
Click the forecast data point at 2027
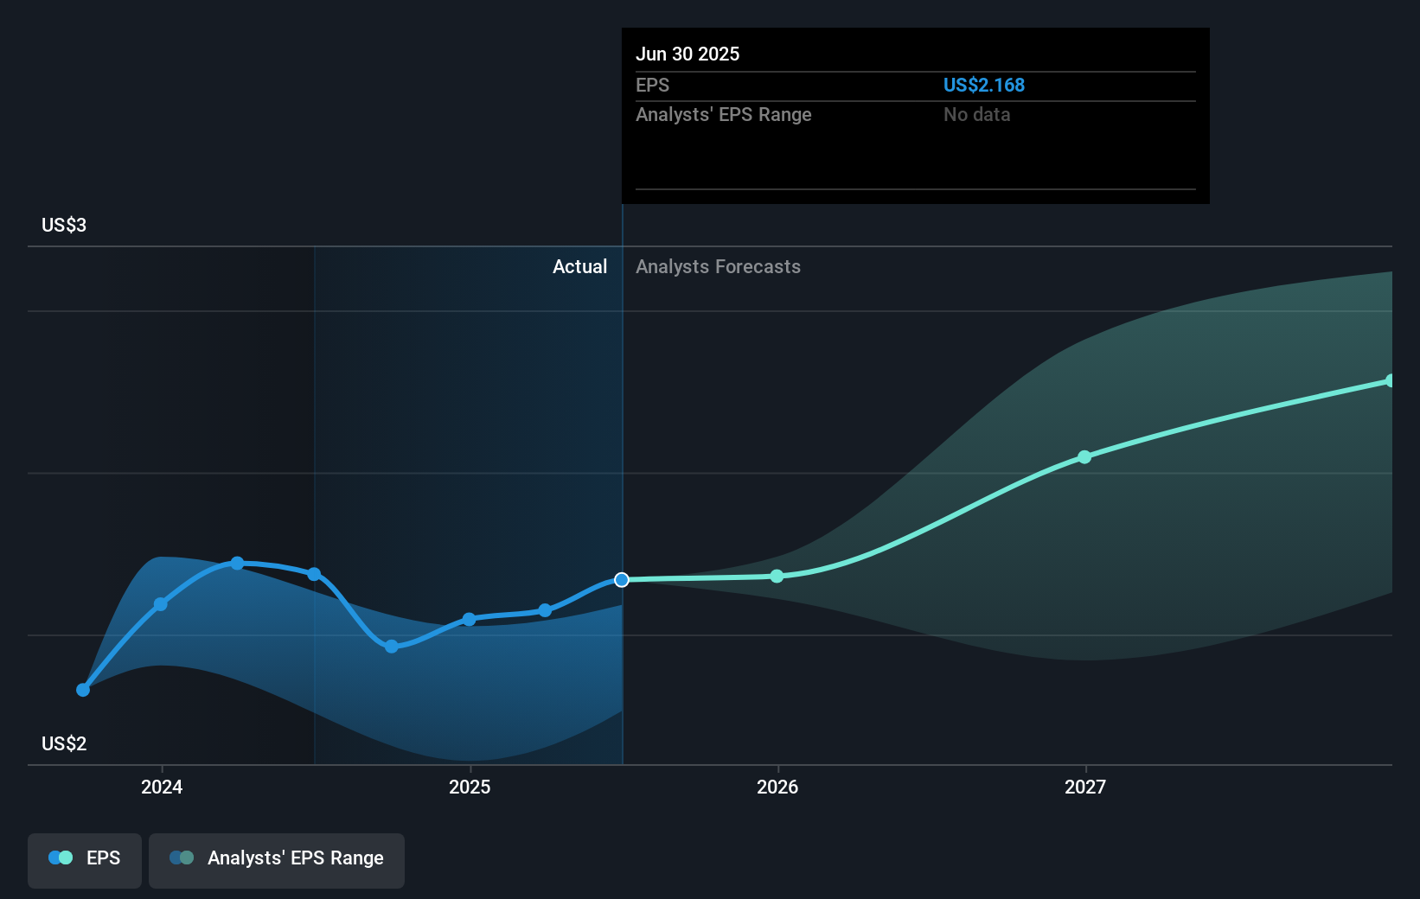coord(1084,456)
